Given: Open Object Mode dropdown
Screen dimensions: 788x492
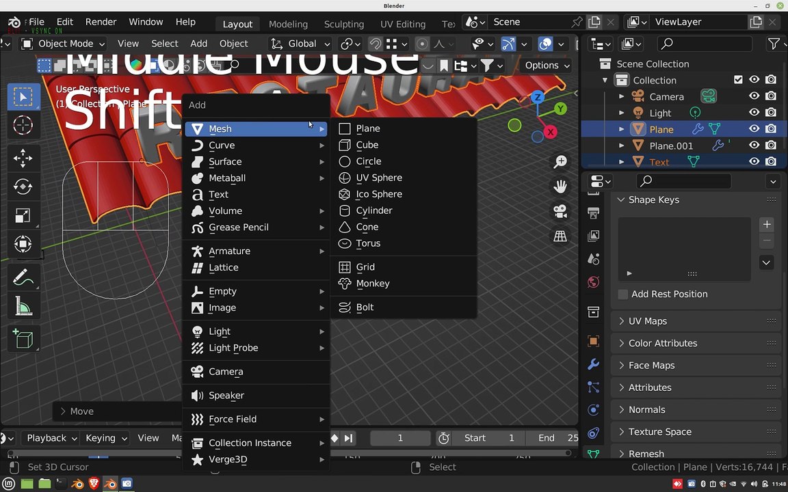Looking at the screenshot, I should [64, 44].
